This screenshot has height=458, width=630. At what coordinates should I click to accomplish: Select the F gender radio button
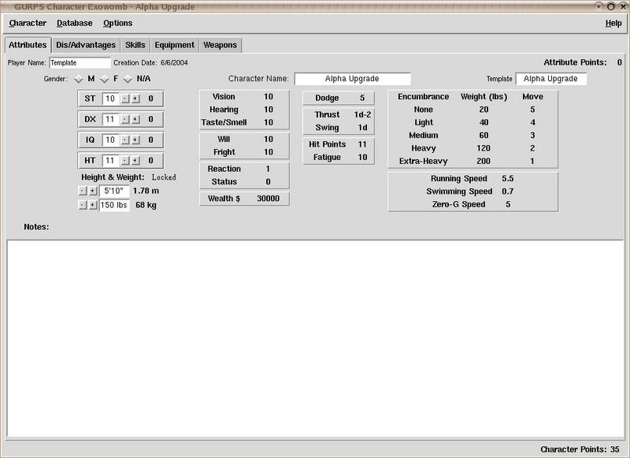point(105,79)
